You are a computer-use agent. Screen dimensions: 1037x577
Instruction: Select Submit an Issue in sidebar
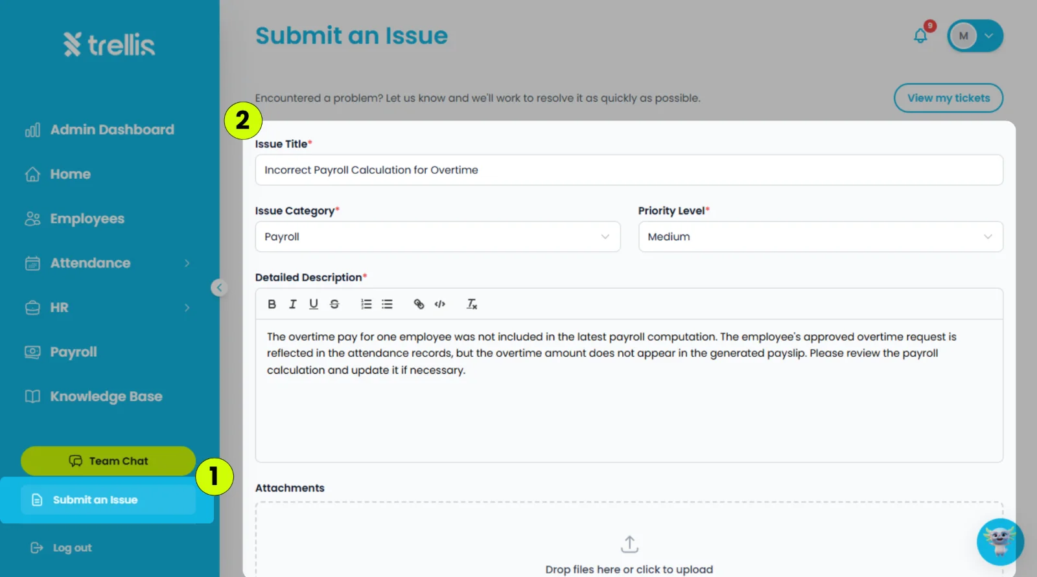tap(108, 500)
